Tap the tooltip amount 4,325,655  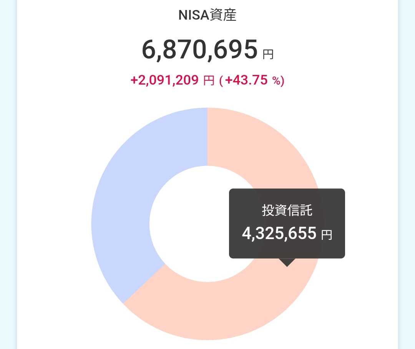[x=279, y=234]
